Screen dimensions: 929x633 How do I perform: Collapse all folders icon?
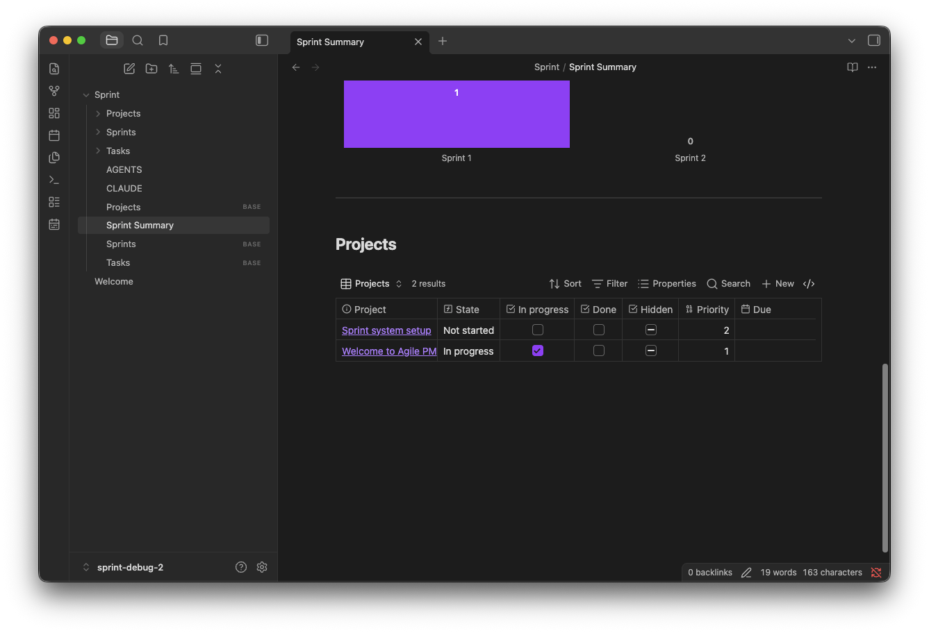pyautogui.click(x=218, y=69)
